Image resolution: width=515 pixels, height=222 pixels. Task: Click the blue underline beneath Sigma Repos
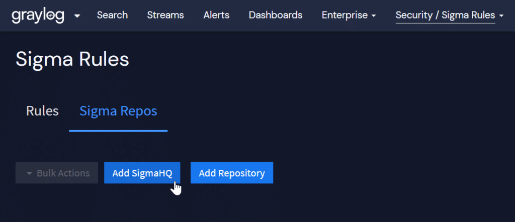point(118,131)
